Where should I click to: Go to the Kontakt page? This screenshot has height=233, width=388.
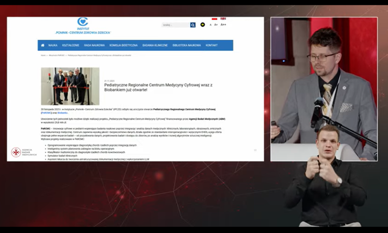211,45
